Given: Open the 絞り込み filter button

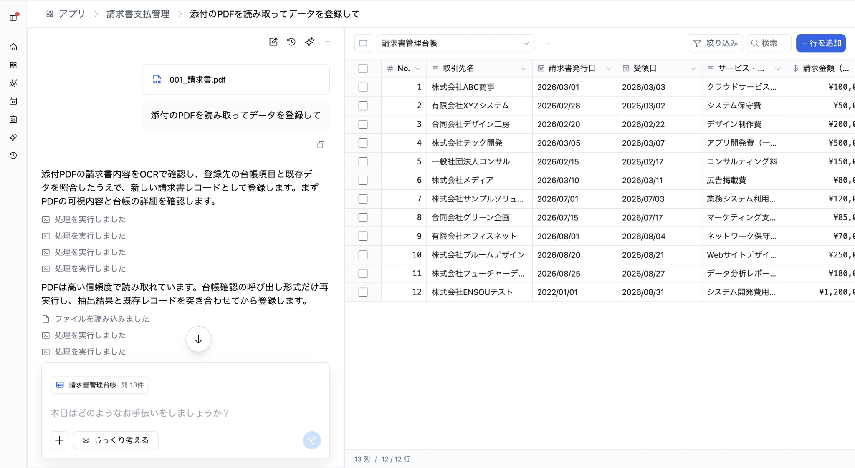Looking at the screenshot, I should click(715, 43).
